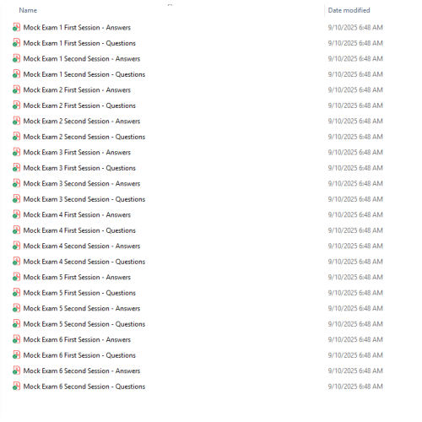Click PDF icon of Mock Exam 5 First Session - Questions

tap(16, 293)
